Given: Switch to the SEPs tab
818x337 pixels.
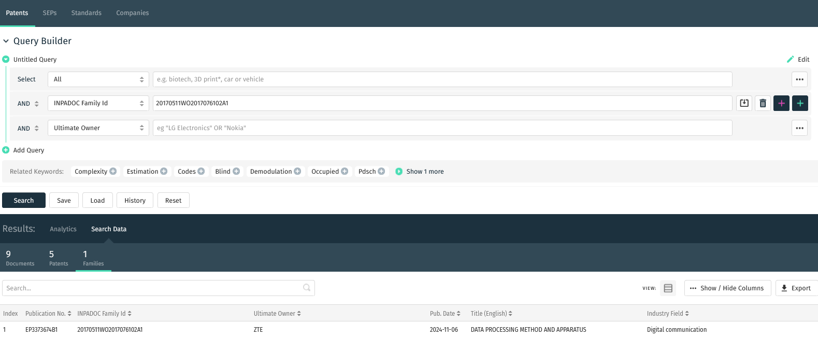Looking at the screenshot, I should tap(50, 13).
